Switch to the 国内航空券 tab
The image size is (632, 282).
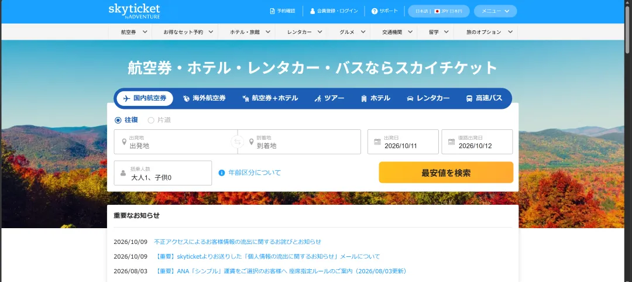(145, 98)
